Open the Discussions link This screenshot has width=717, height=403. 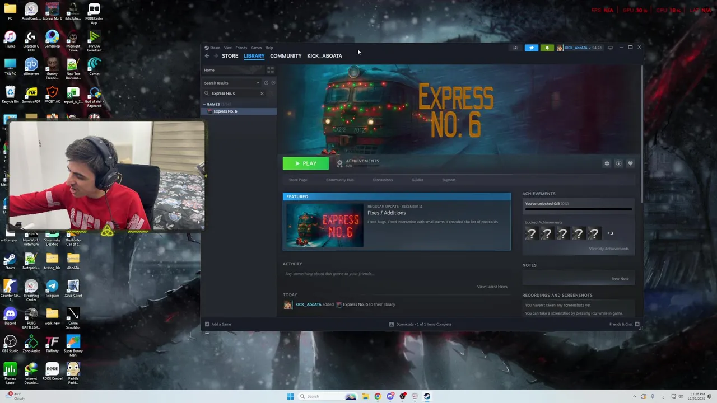click(383, 180)
